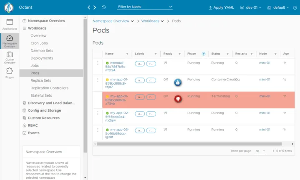Viewport: 300px width, 180px height.
Task: Expand Custom Resources section
Action: point(44,118)
